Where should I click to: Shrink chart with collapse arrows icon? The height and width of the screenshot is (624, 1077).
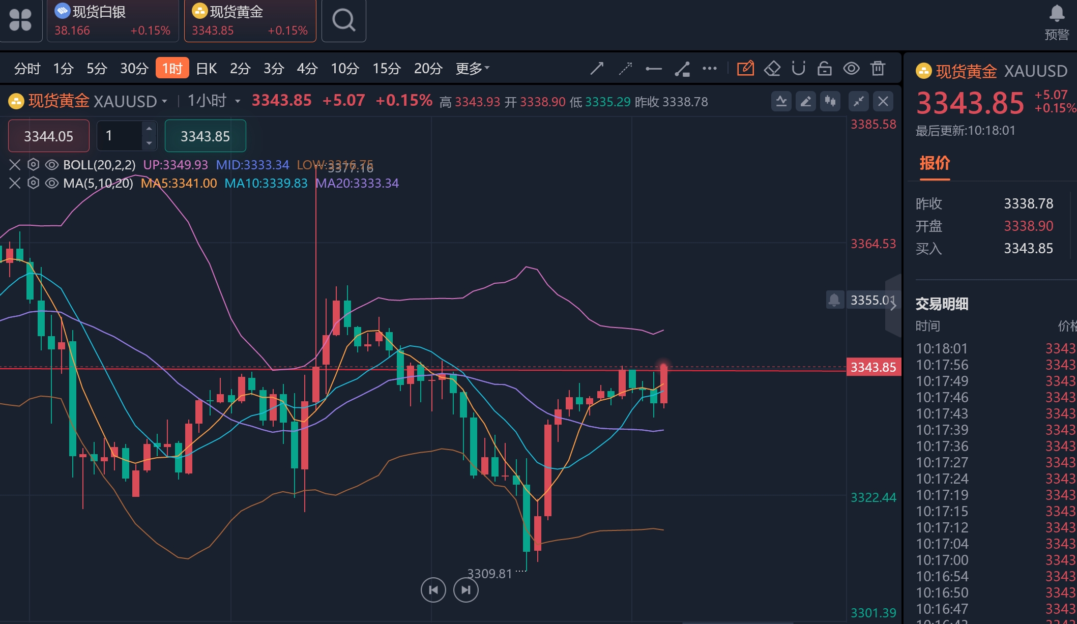pyautogui.click(x=859, y=102)
